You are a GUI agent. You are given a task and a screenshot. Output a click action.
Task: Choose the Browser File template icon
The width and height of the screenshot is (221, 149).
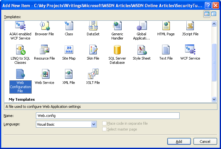45,26
